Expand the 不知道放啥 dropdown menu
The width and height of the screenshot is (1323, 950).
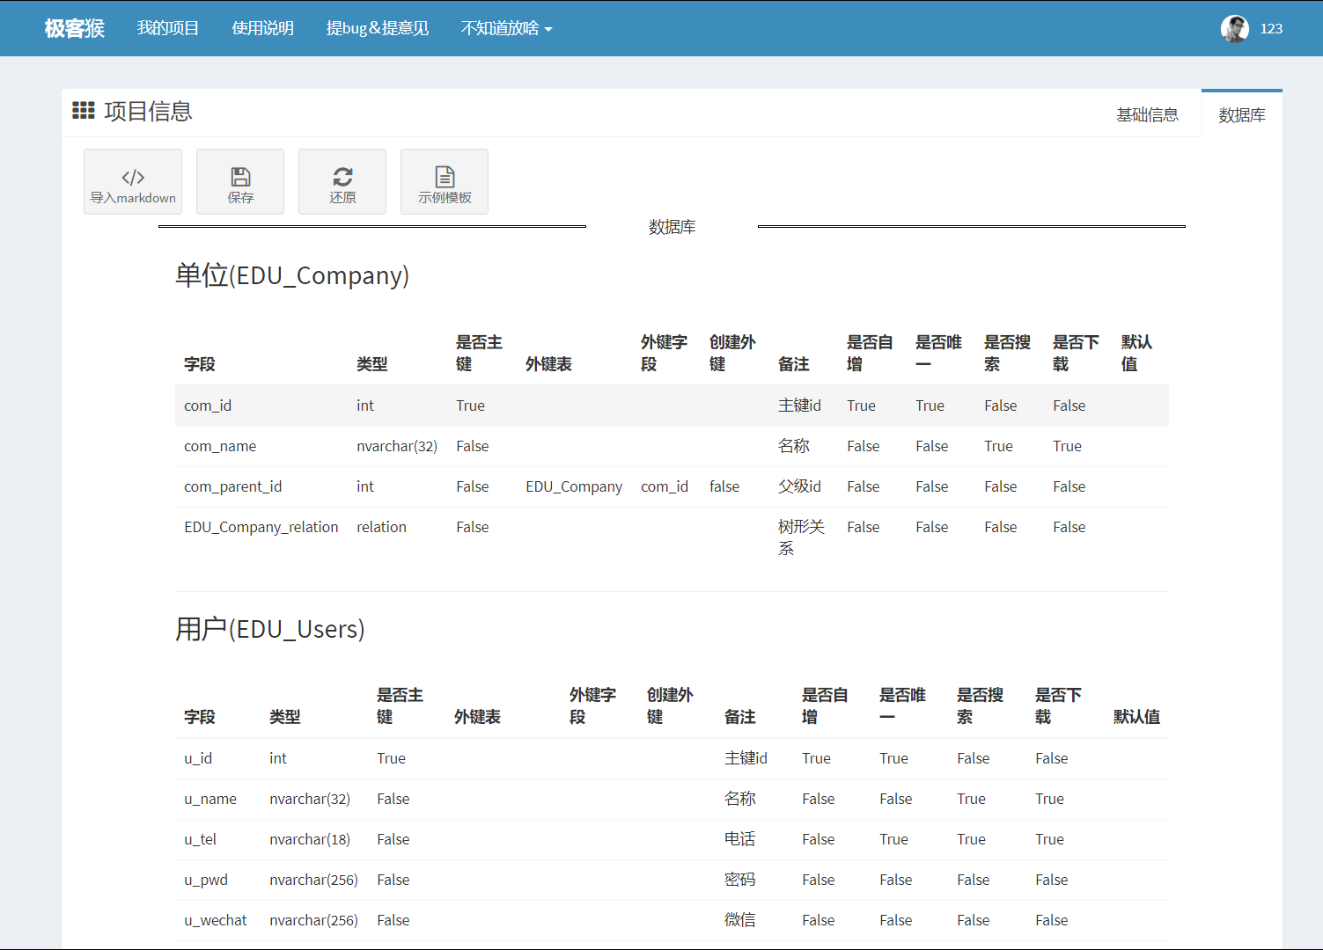click(507, 28)
